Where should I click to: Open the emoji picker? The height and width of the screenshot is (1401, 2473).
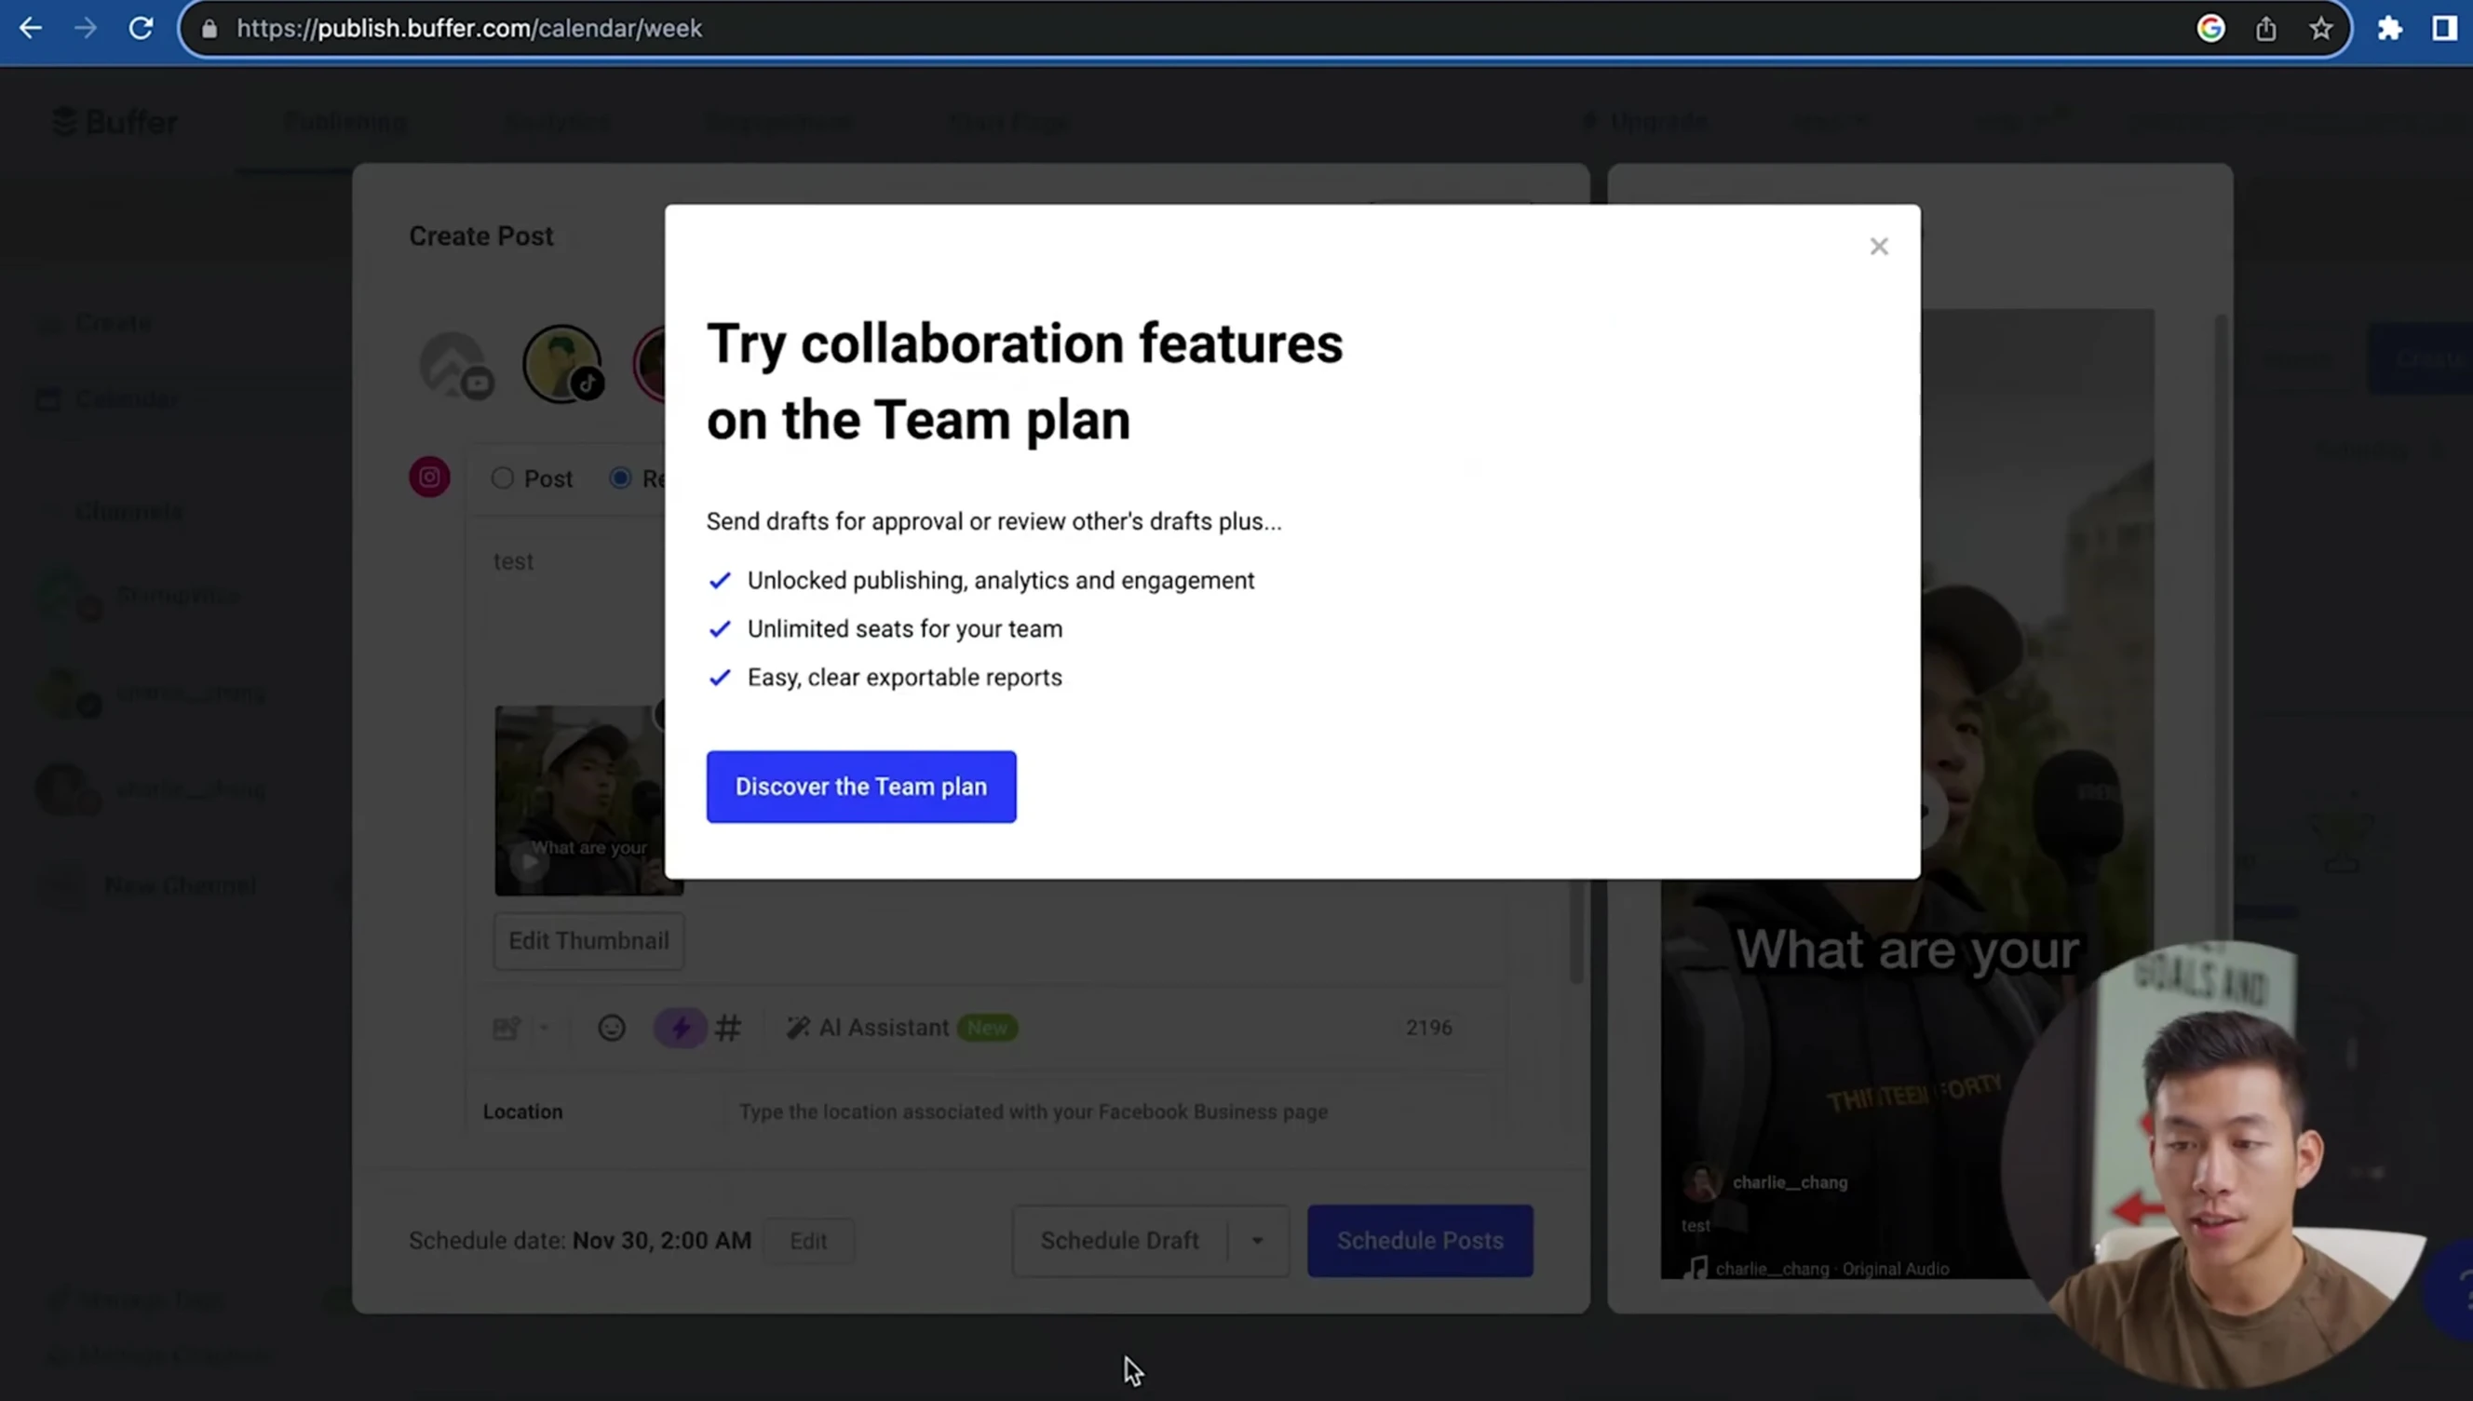611,1028
